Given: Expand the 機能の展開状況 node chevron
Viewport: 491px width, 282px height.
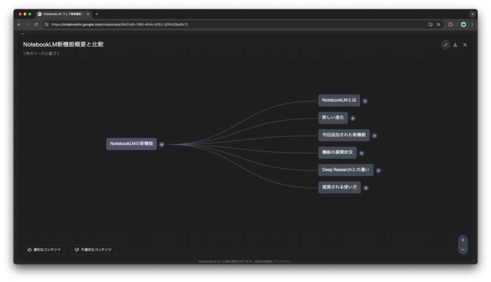Looking at the screenshot, I should point(362,153).
